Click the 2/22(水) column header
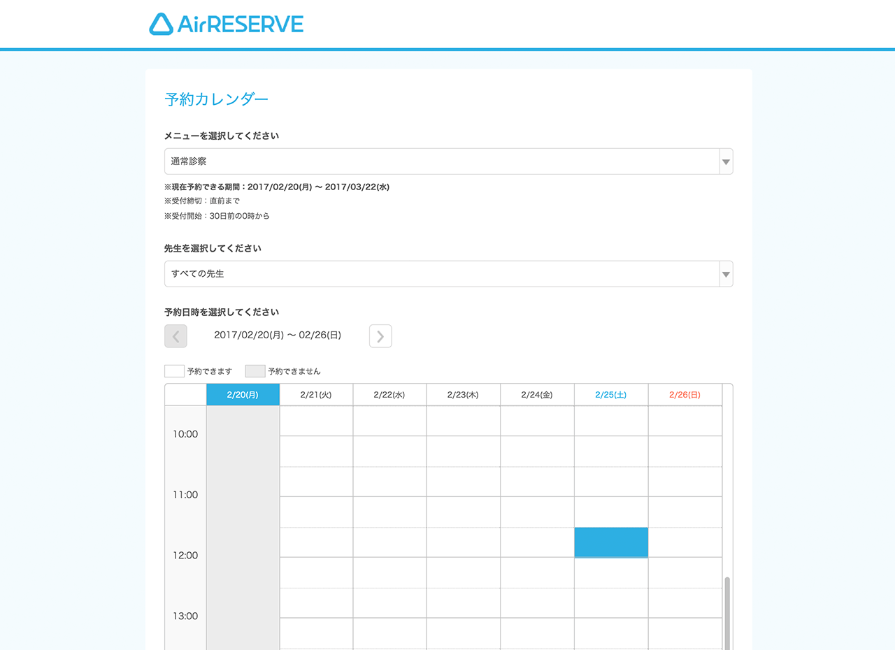The image size is (895, 650). point(389,395)
